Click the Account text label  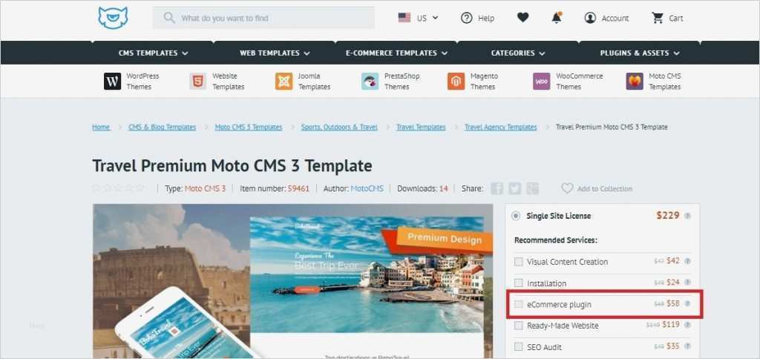[615, 19]
